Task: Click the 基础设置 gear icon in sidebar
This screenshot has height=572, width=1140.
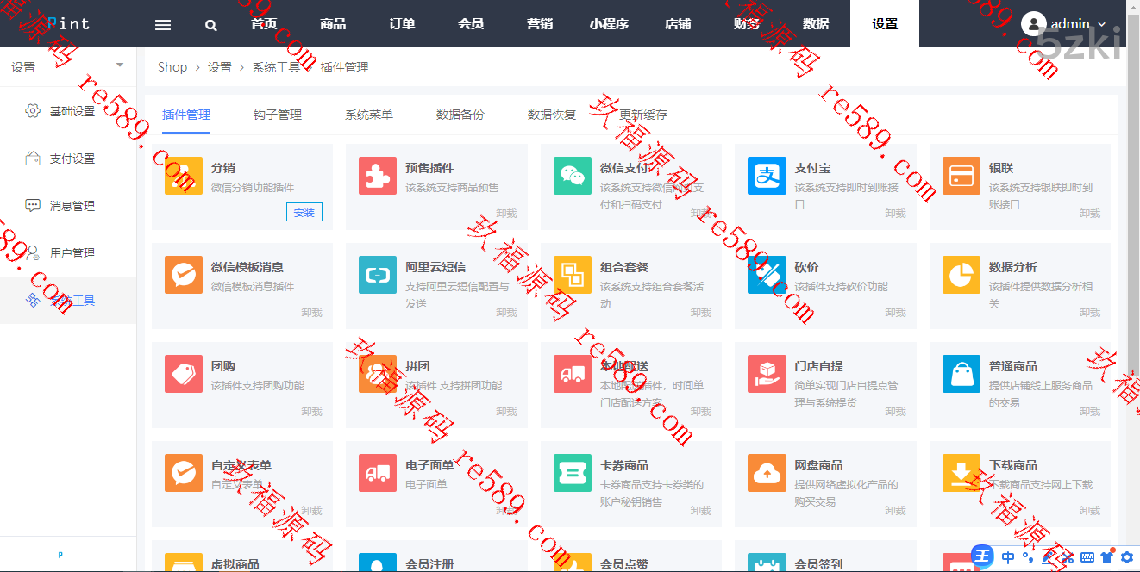Action: 33,111
